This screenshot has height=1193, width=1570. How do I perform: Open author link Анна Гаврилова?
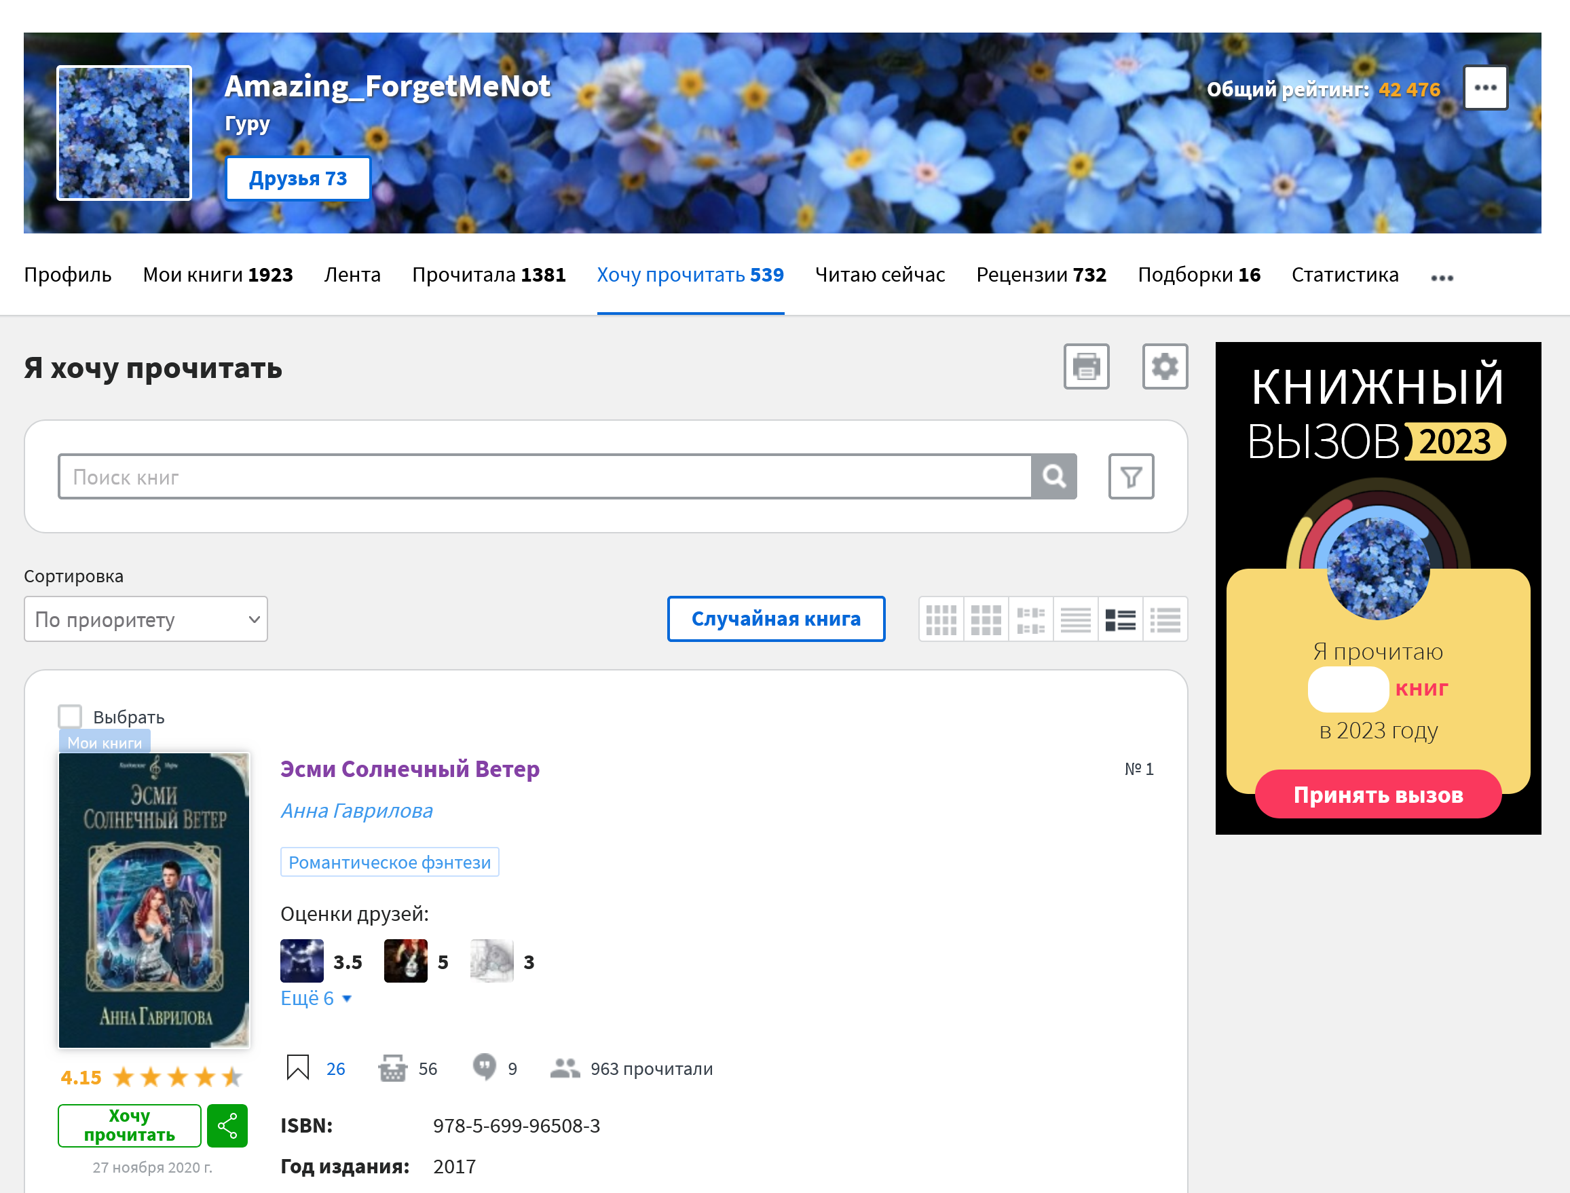coord(356,811)
